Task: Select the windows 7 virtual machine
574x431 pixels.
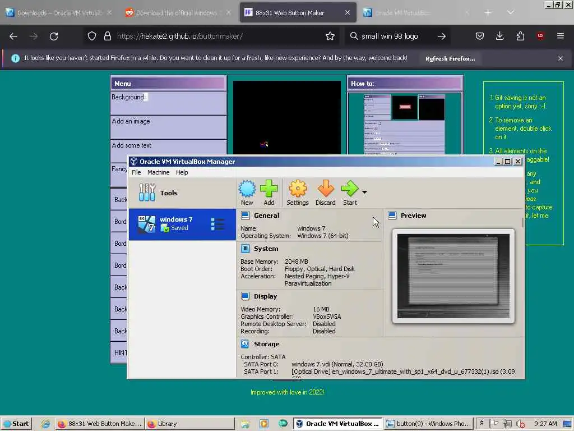Action: click(x=182, y=224)
